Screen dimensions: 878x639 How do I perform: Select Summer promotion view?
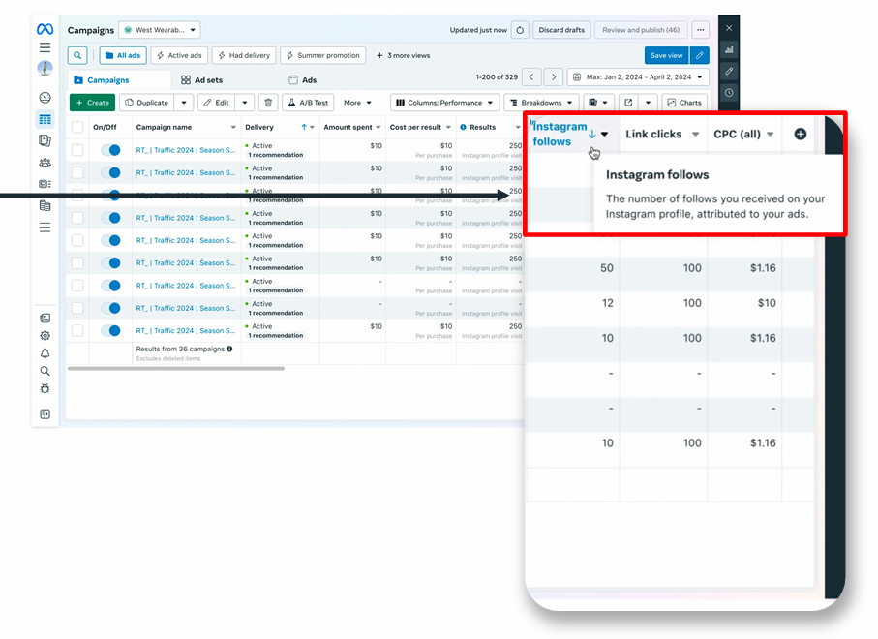[323, 55]
